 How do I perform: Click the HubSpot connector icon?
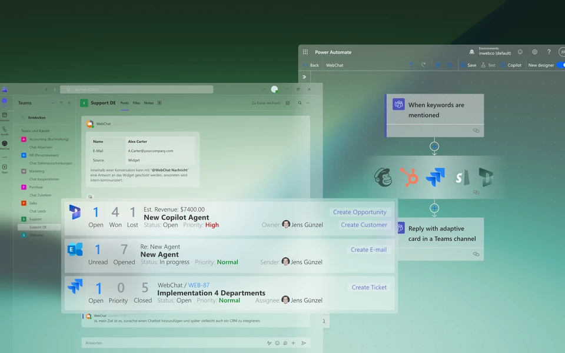tap(410, 177)
